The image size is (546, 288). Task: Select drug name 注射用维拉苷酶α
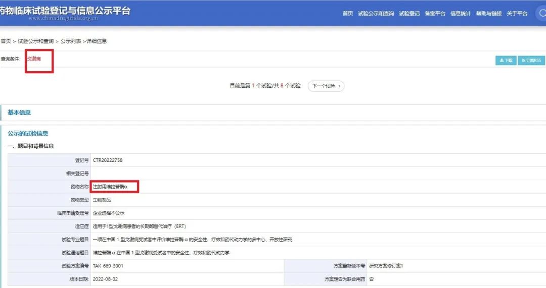point(110,187)
